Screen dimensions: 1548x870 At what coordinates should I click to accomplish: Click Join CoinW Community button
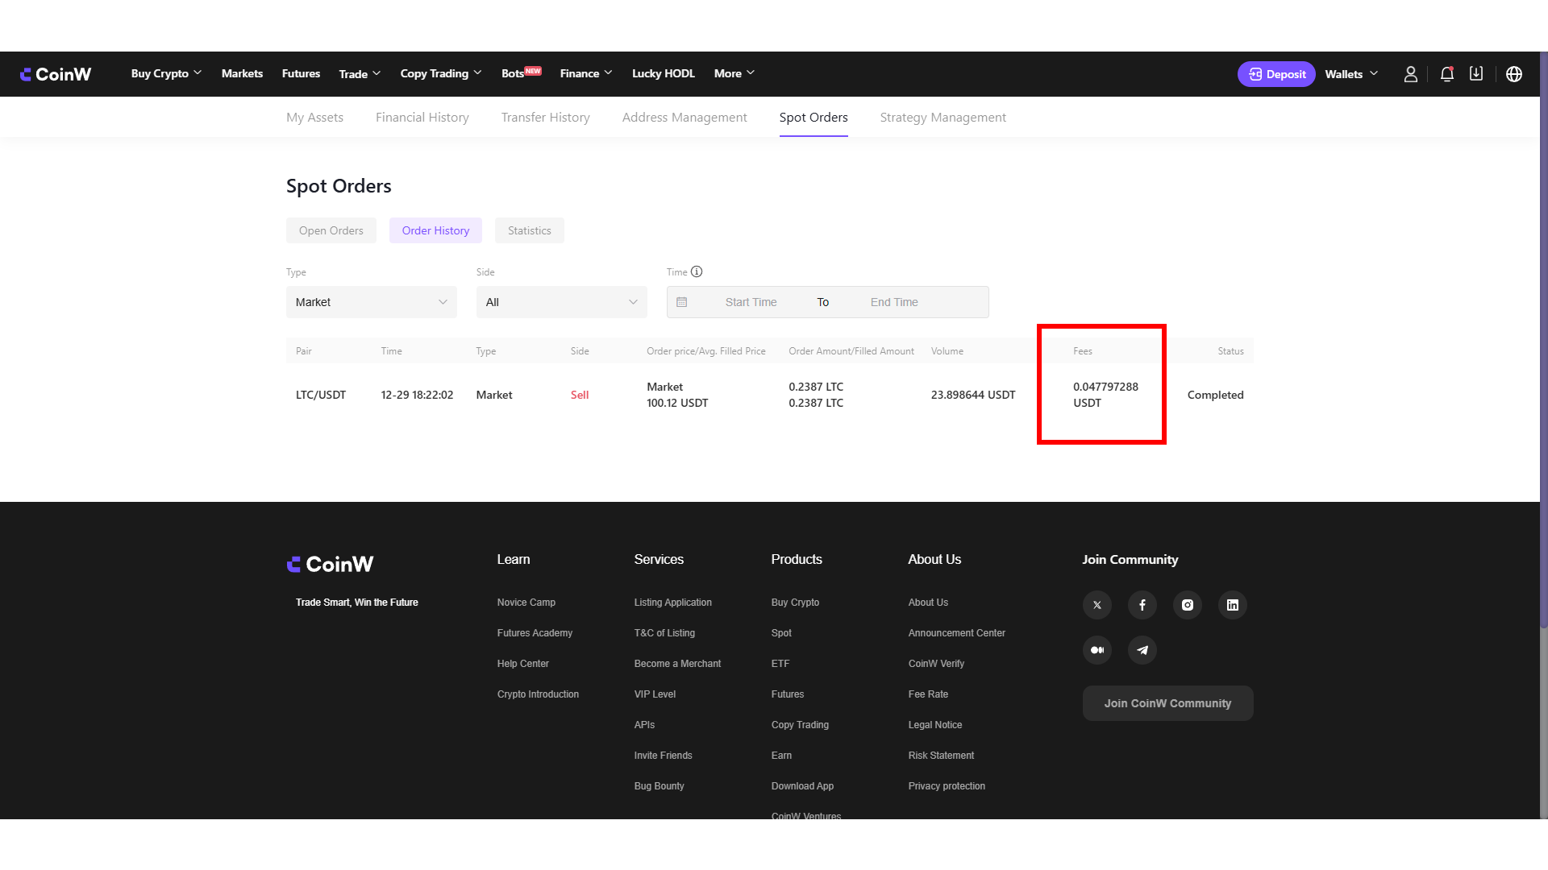tap(1168, 703)
